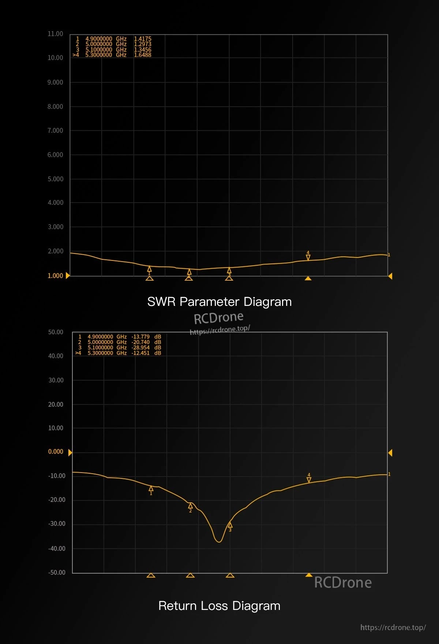Image resolution: width=439 pixels, height=644 pixels.
Task: Click the SWR axis label 11.00
Action: [x=55, y=34]
